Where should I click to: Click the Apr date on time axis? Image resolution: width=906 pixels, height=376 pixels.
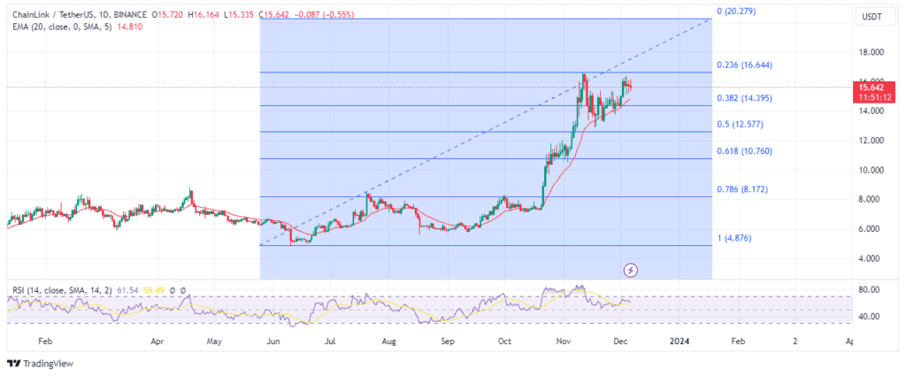coord(157,341)
